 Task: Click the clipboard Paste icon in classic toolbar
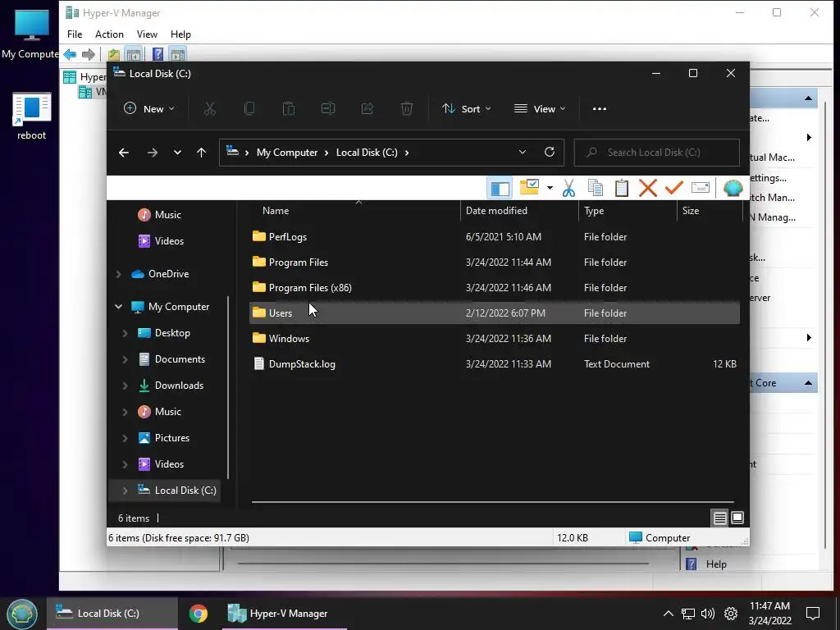[622, 188]
